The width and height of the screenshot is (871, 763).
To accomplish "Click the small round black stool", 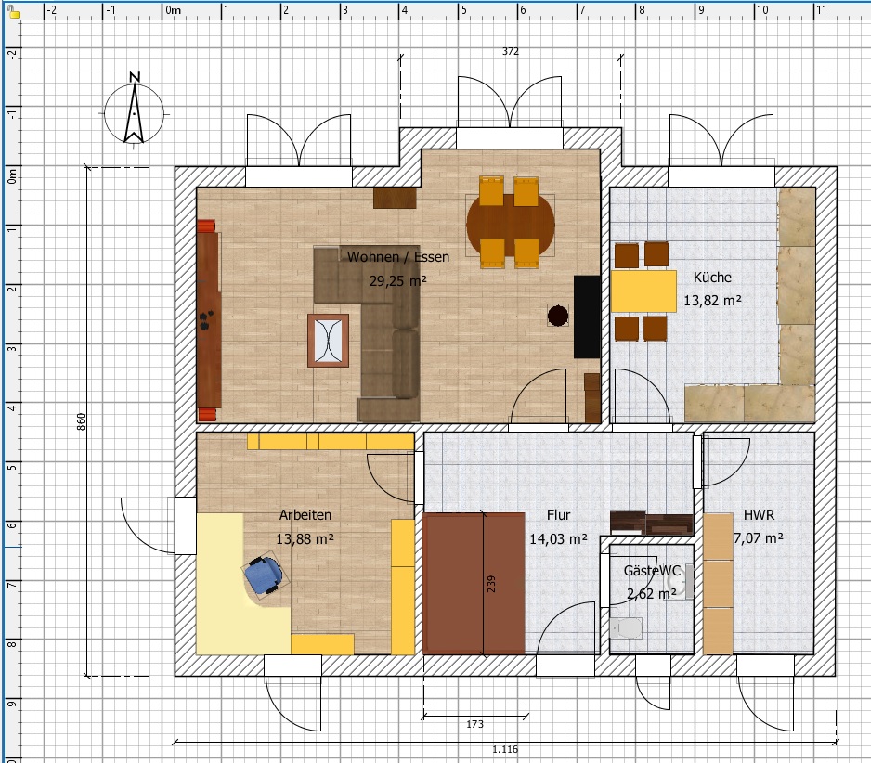I will [x=558, y=317].
